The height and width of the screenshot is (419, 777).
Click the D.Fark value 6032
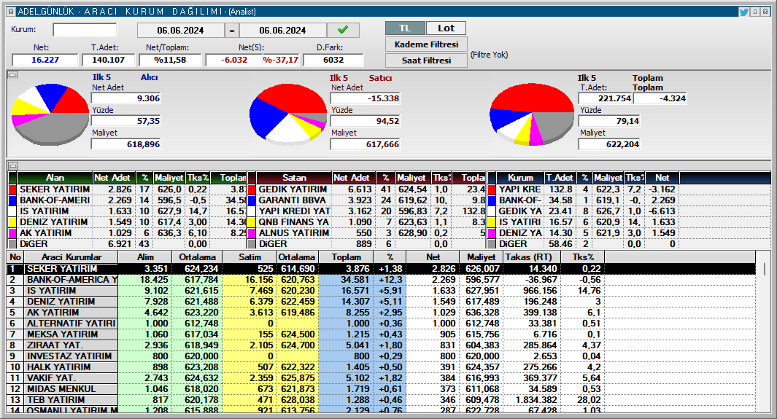[333, 60]
